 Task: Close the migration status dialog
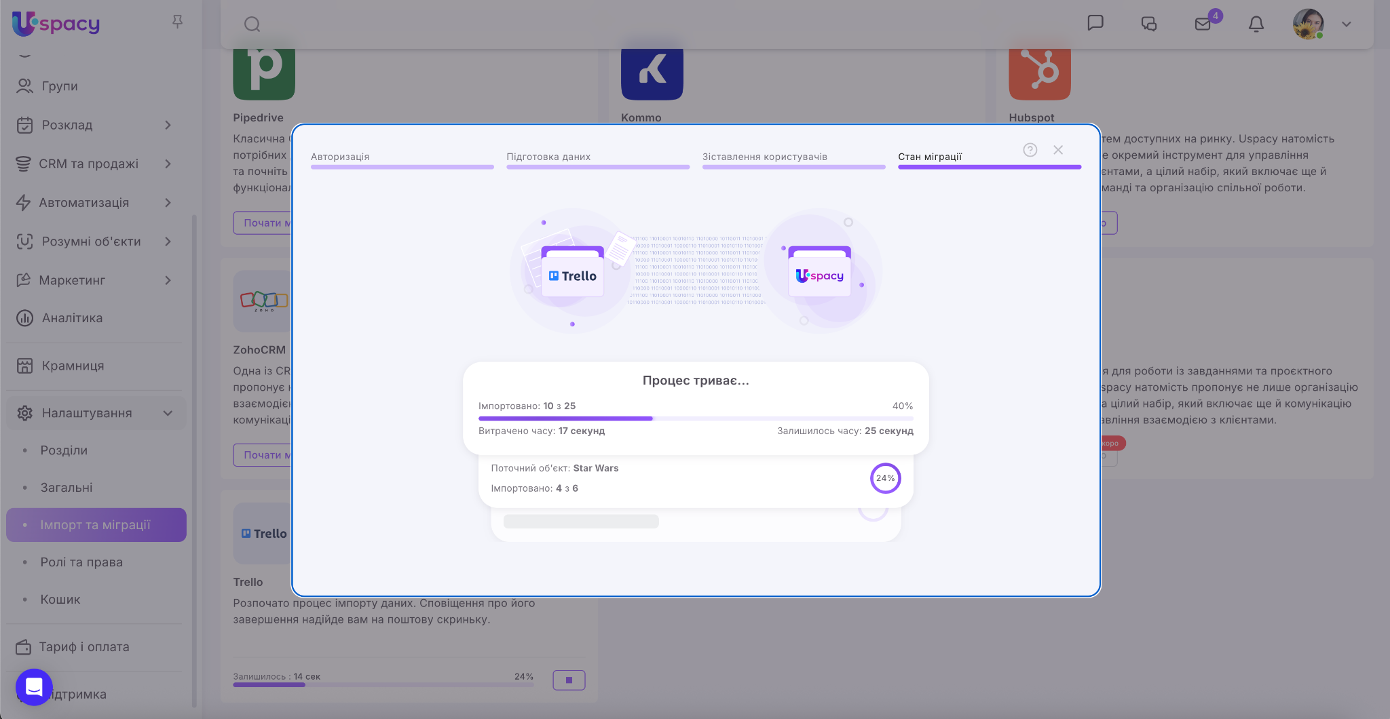1058,150
